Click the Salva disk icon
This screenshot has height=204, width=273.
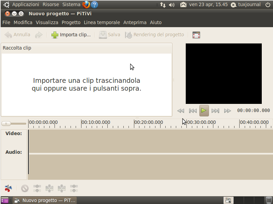(103, 35)
